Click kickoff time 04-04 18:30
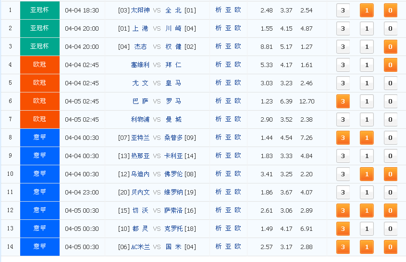 tap(82, 11)
